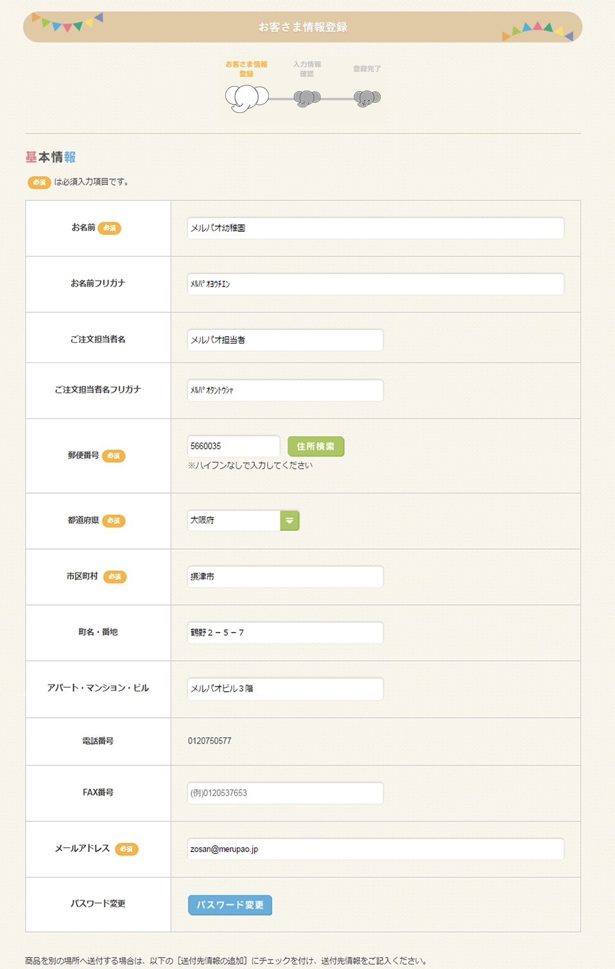Click the 市区町村 field containing 摂津市

tap(285, 577)
